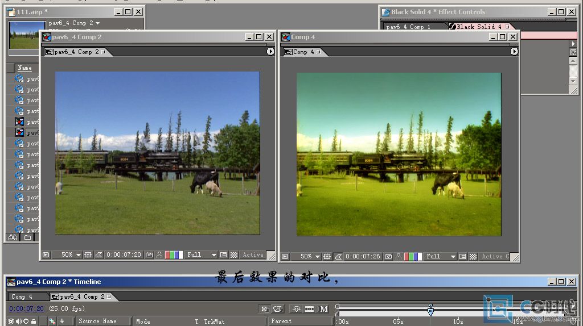Image resolution: width=583 pixels, height=326 pixels.
Task: Open the pav6_4 Comp 2 dropdown arrow in Project panel
Action: [97, 23]
